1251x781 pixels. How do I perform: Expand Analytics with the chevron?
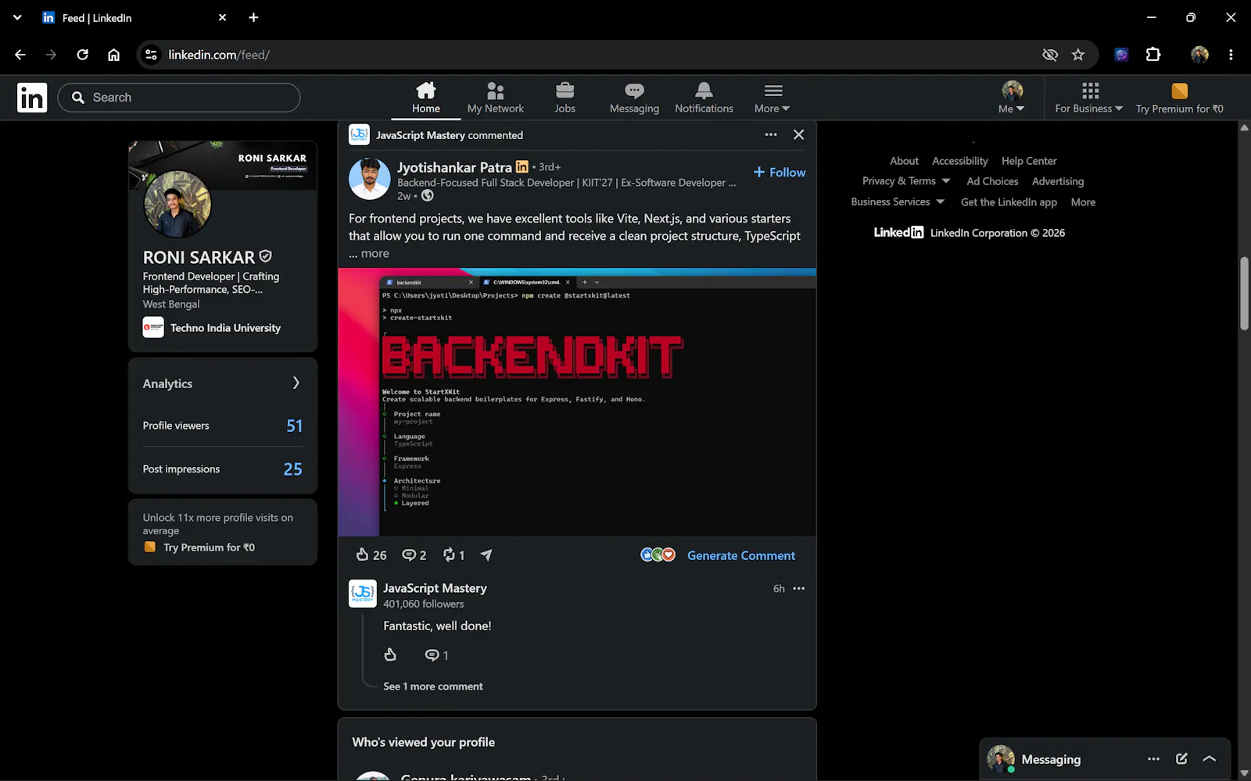[296, 383]
